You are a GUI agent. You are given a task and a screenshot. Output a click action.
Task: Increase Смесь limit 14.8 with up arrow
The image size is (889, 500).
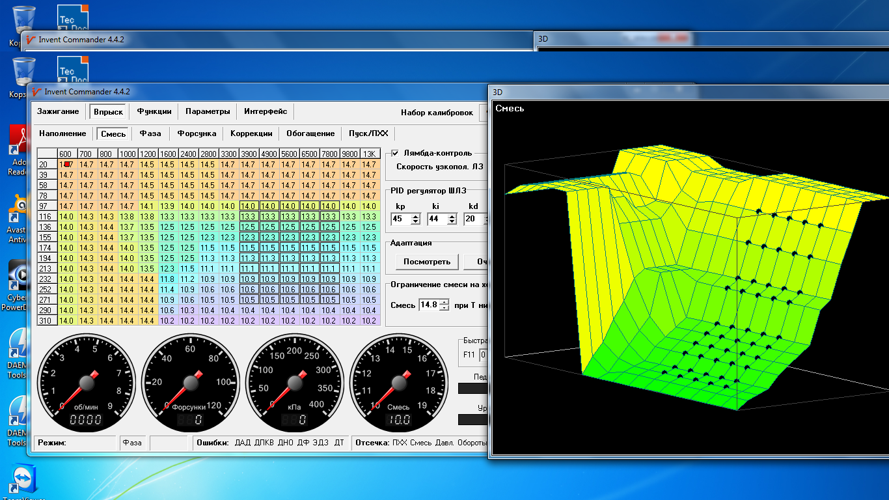(444, 302)
